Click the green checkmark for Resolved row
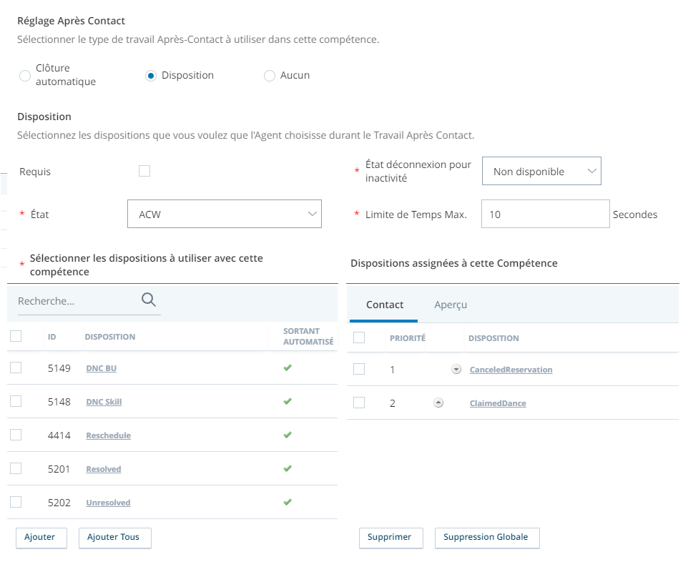This screenshot has width=688, height=572. [x=288, y=468]
